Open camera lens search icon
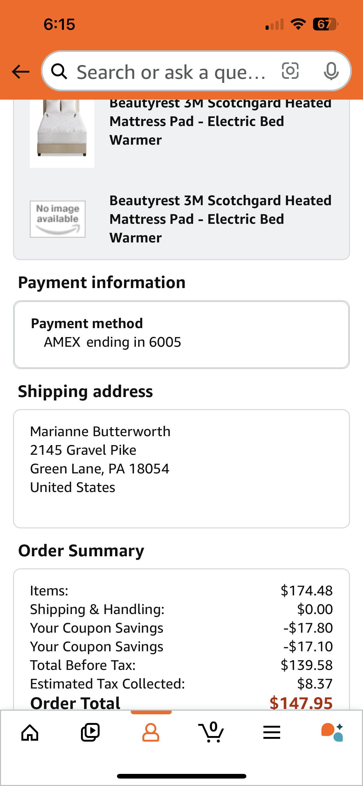This screenshot has width=363, height=786. (290, 71)
